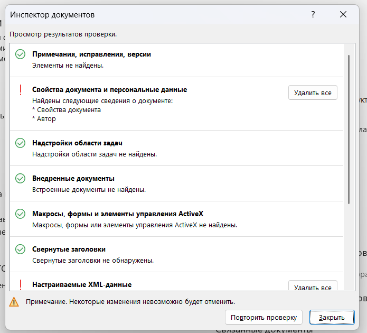
Task: Close the Инспектор документов dialog with X
Action: pos(343,14)
